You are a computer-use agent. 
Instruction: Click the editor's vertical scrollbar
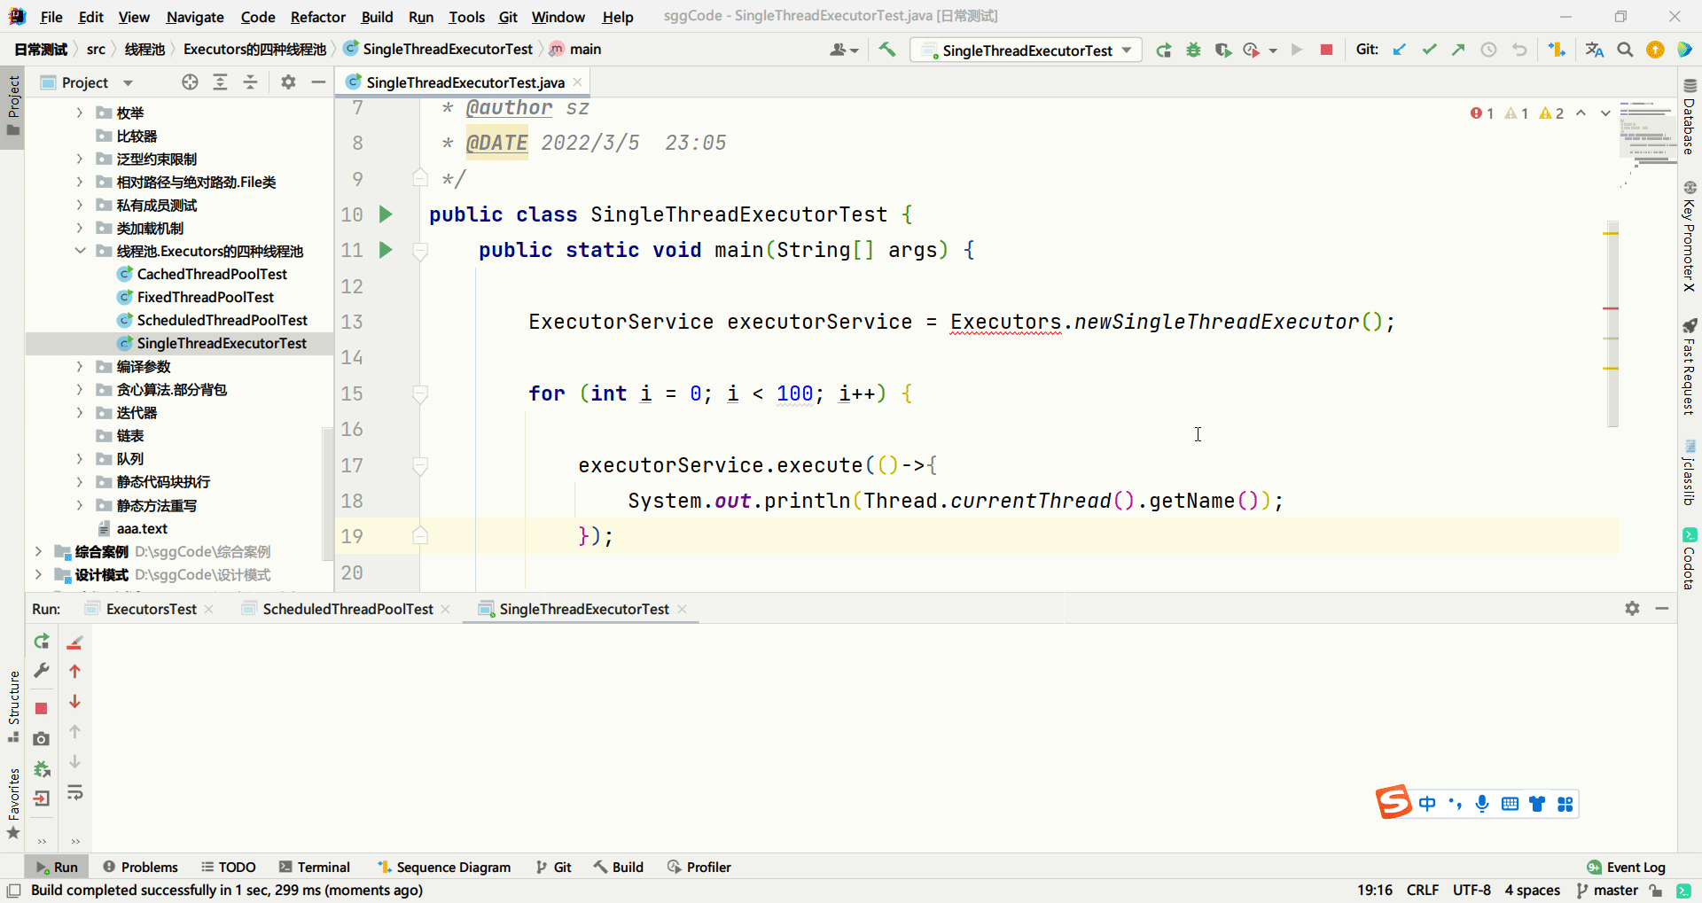tap(1612, 324)
